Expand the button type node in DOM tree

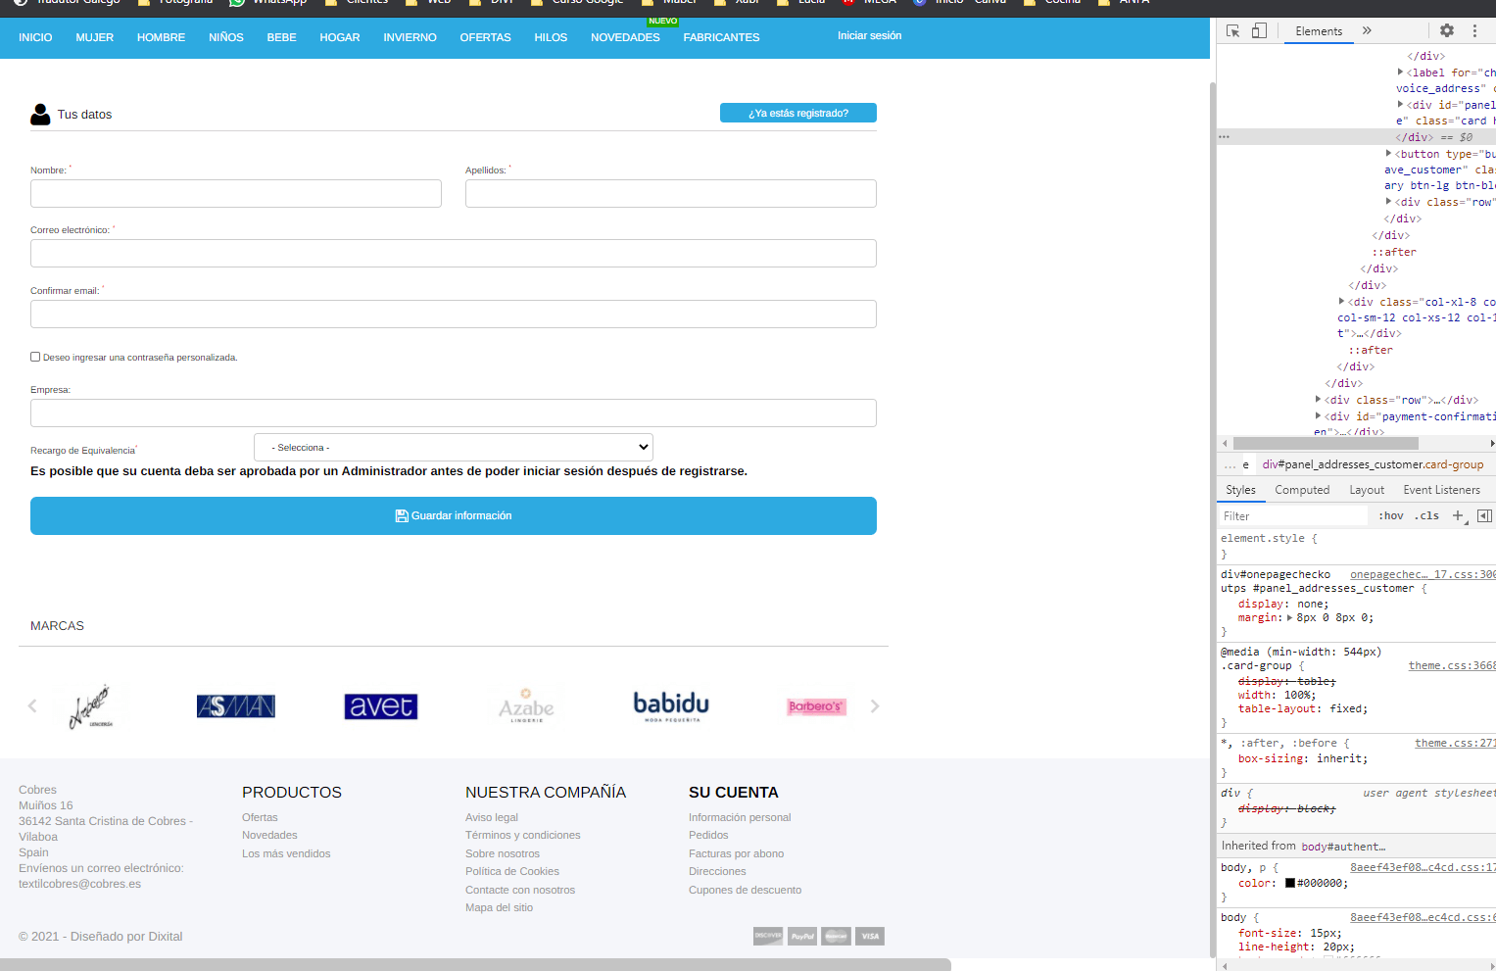coord(1388,153)
